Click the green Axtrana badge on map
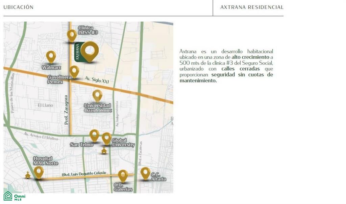This screenshot has width=346, height=204. [x=78, y=52]
